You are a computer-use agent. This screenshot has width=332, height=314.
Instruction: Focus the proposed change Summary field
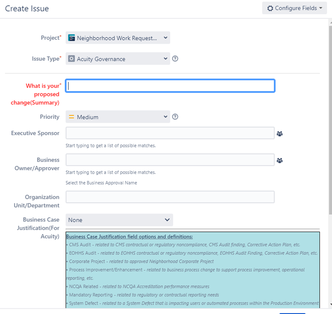tap(170, 86)
